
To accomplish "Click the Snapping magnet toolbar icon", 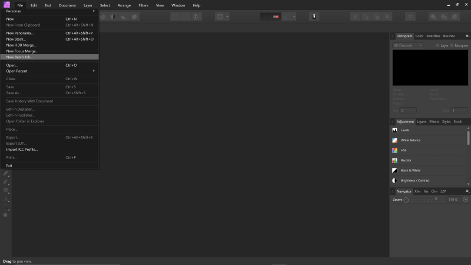I will 287,17.
